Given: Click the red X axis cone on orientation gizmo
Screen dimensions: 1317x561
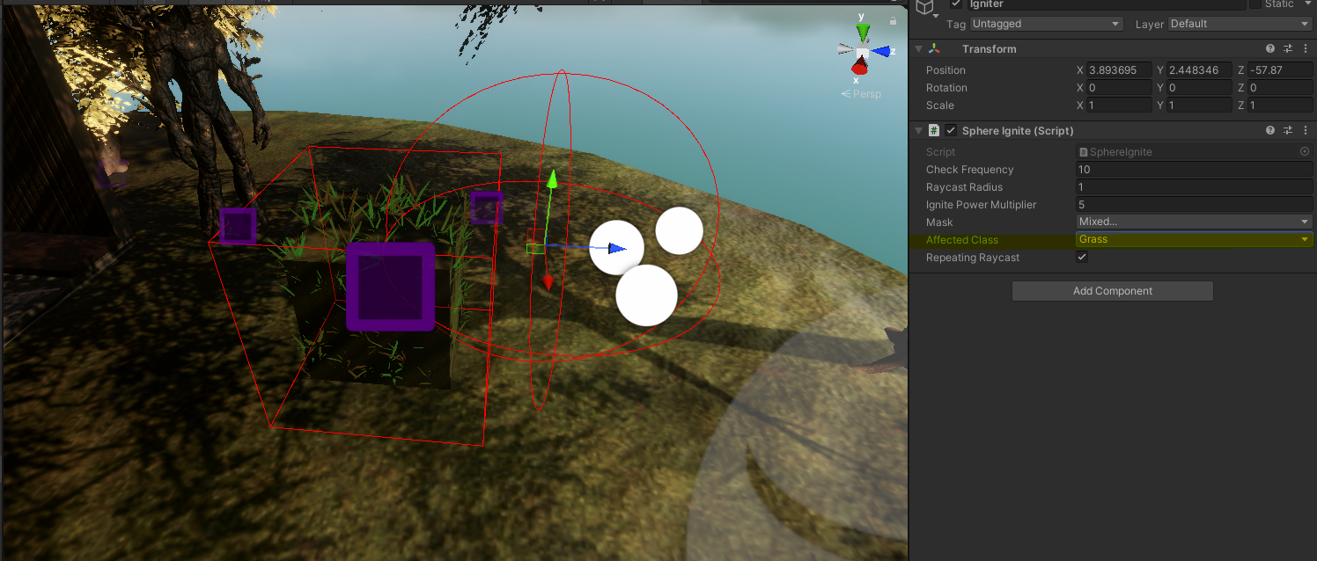Looking at the screenshot, I should click(x=859, y=68).
